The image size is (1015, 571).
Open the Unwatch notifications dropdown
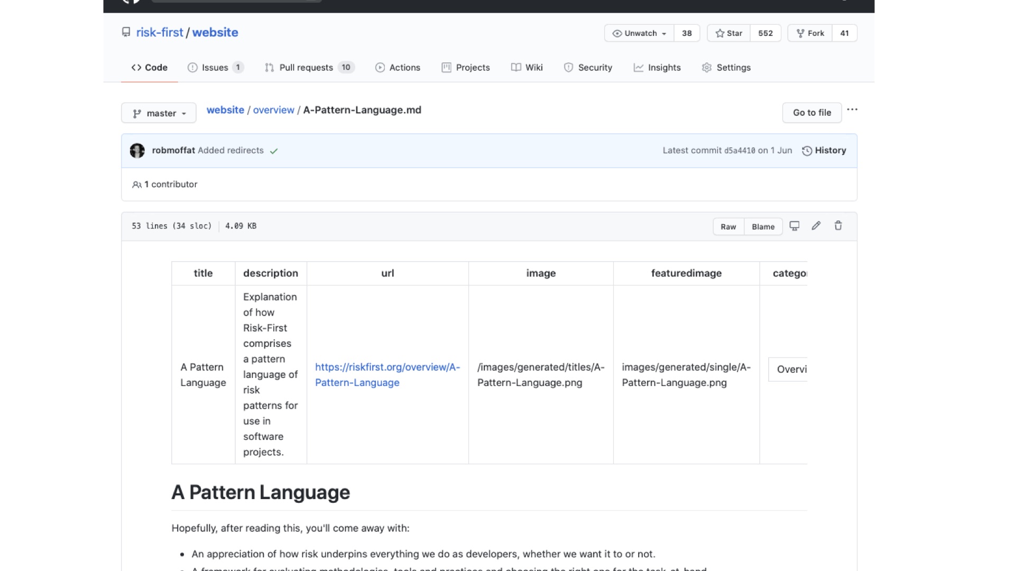pyautogui.click(x=639, y=33)
